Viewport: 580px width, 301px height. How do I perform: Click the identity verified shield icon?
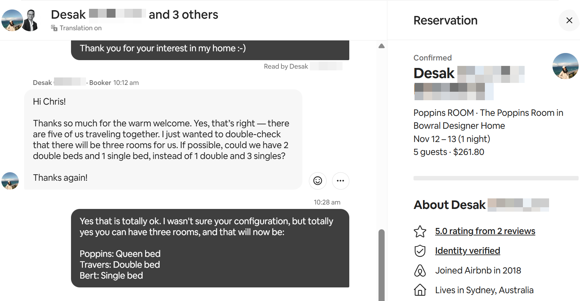pyautogui.click(x=420, y=251)
